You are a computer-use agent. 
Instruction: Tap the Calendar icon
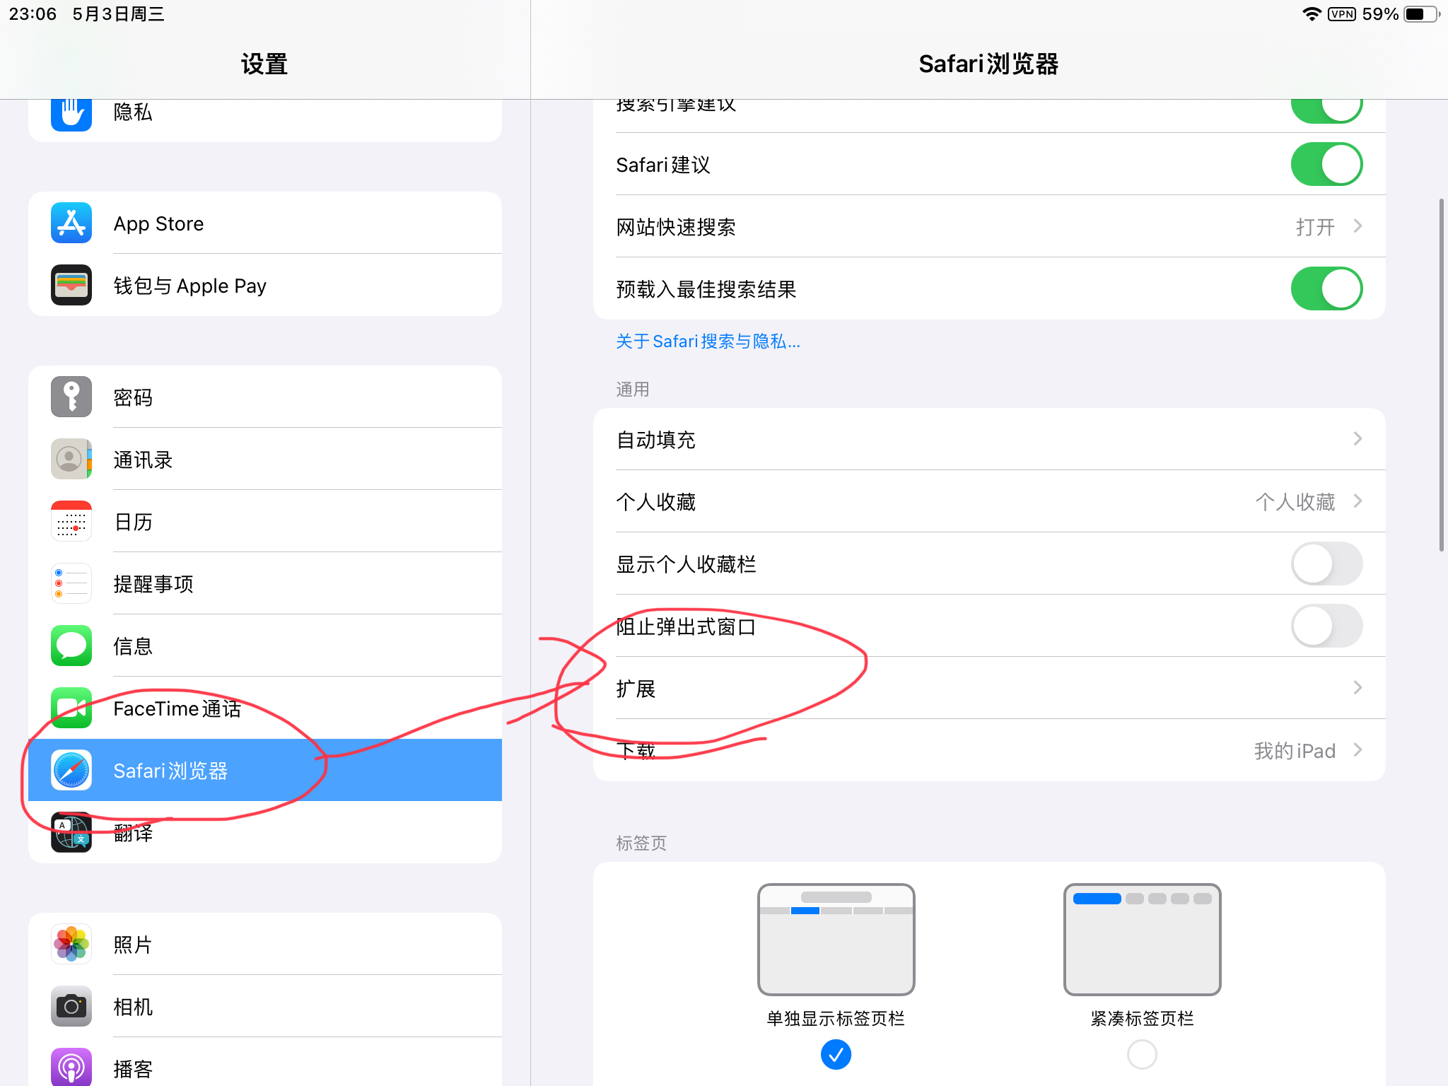(71, 522)
